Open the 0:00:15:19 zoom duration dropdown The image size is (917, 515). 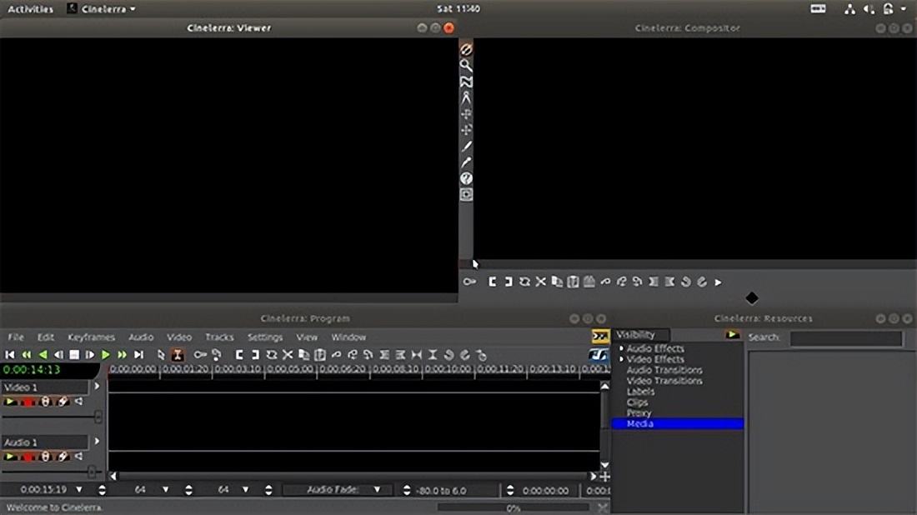coord(79,490)
